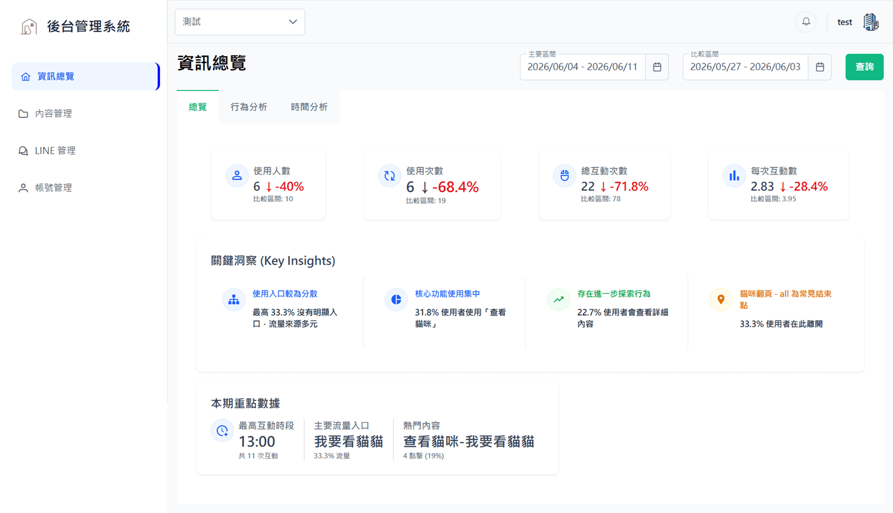
Task: Click the 13:00 peak time value
Action: click(257, 442)
